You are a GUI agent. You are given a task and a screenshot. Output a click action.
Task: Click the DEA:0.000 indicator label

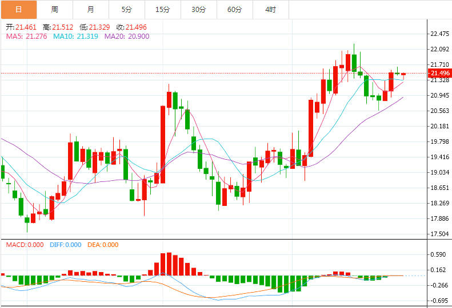pos(103,245)
